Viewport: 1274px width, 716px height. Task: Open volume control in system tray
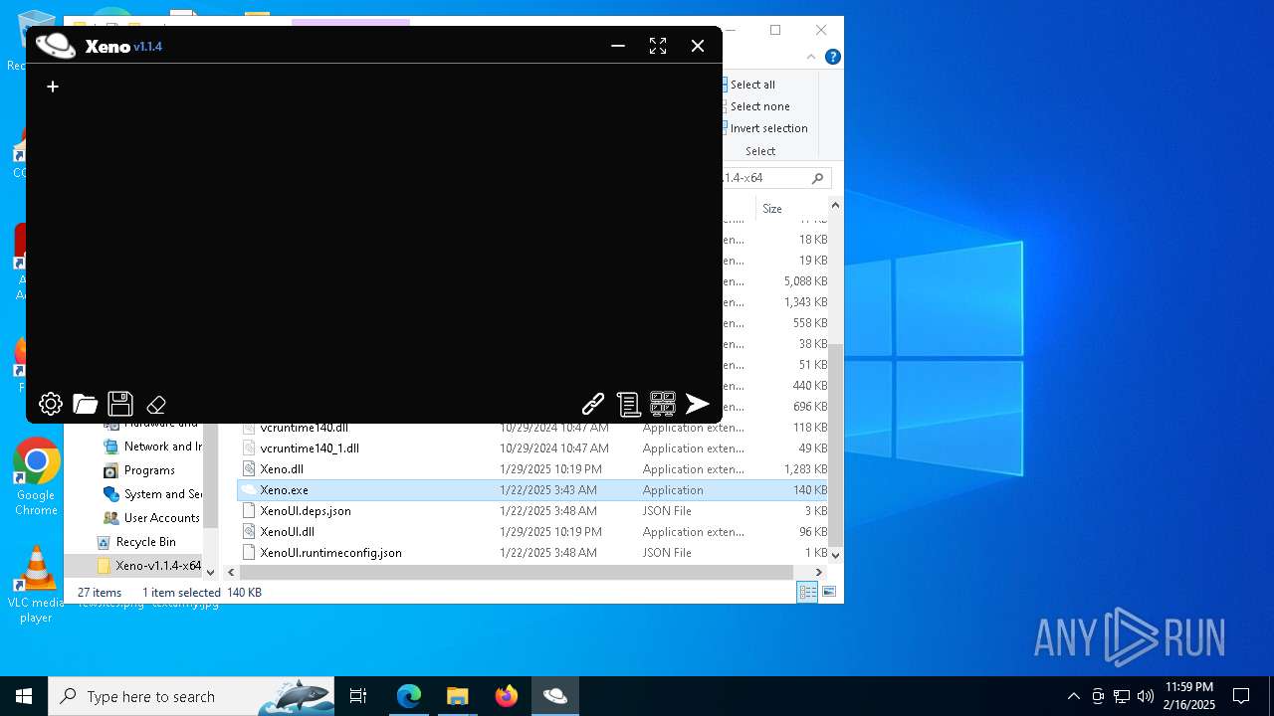(x=1146, y=696)
